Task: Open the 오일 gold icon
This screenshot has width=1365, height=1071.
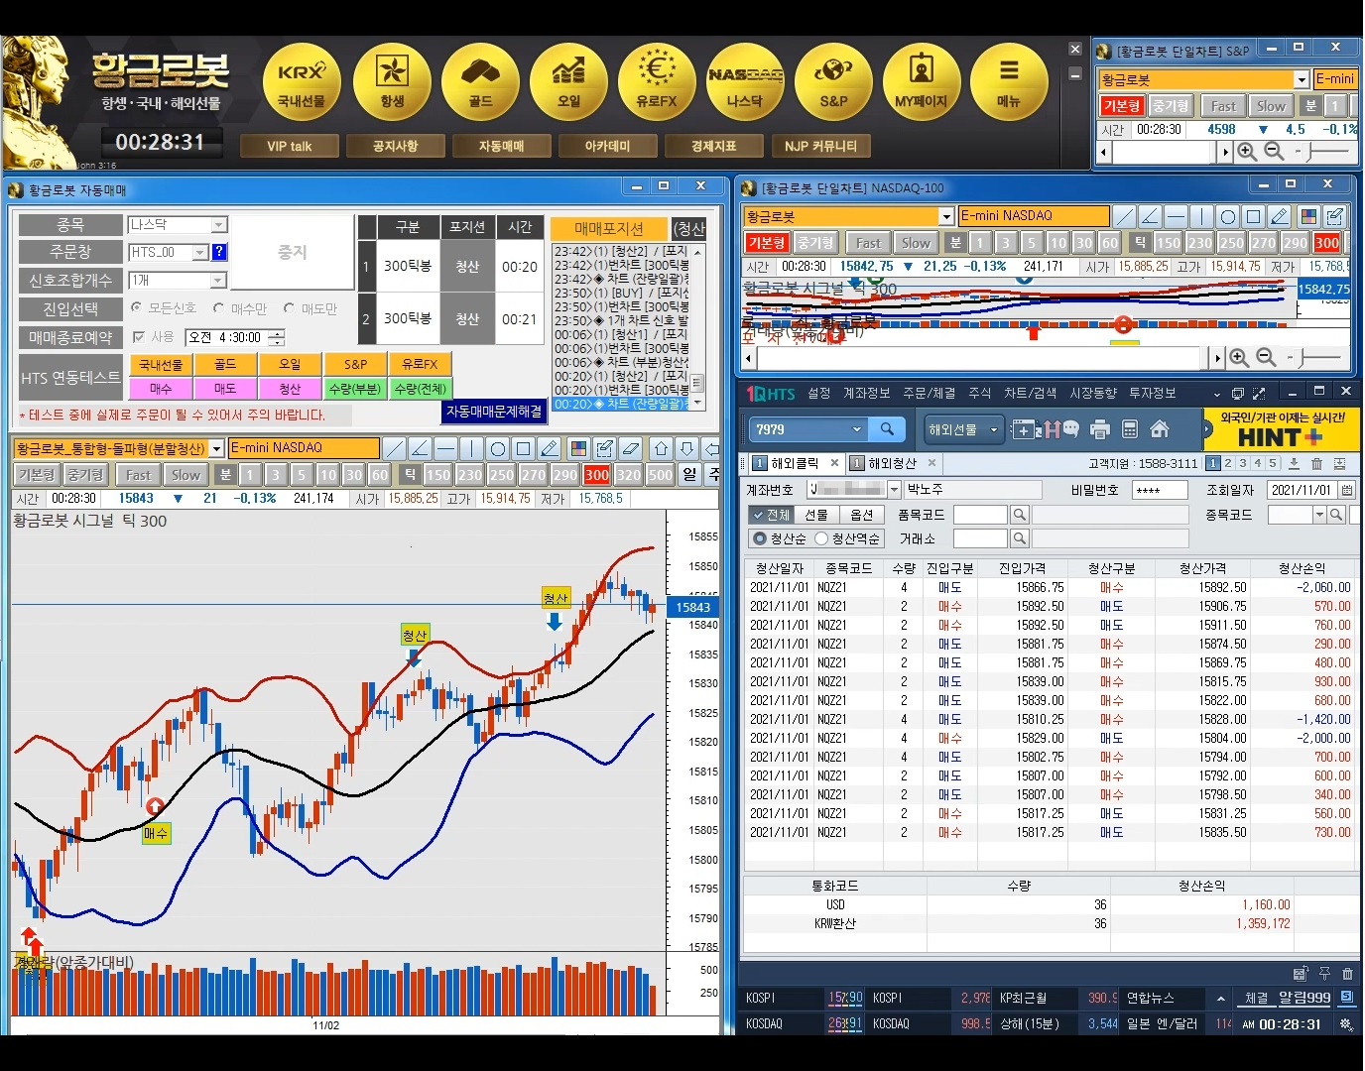Action: click(x=568, y=82)
